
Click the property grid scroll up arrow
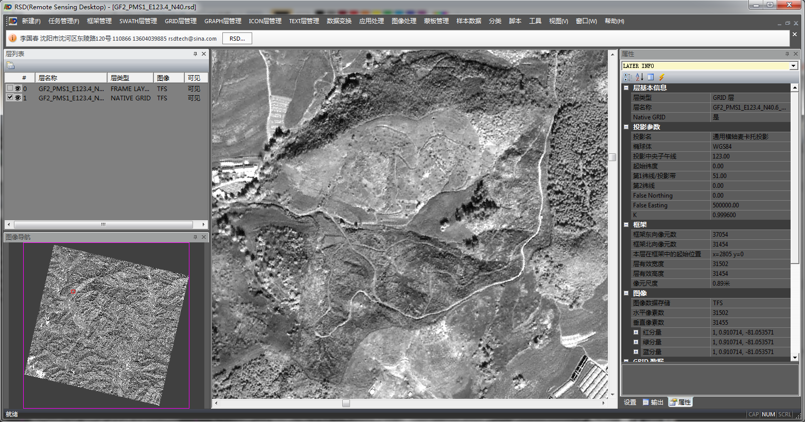coord(795,88)
